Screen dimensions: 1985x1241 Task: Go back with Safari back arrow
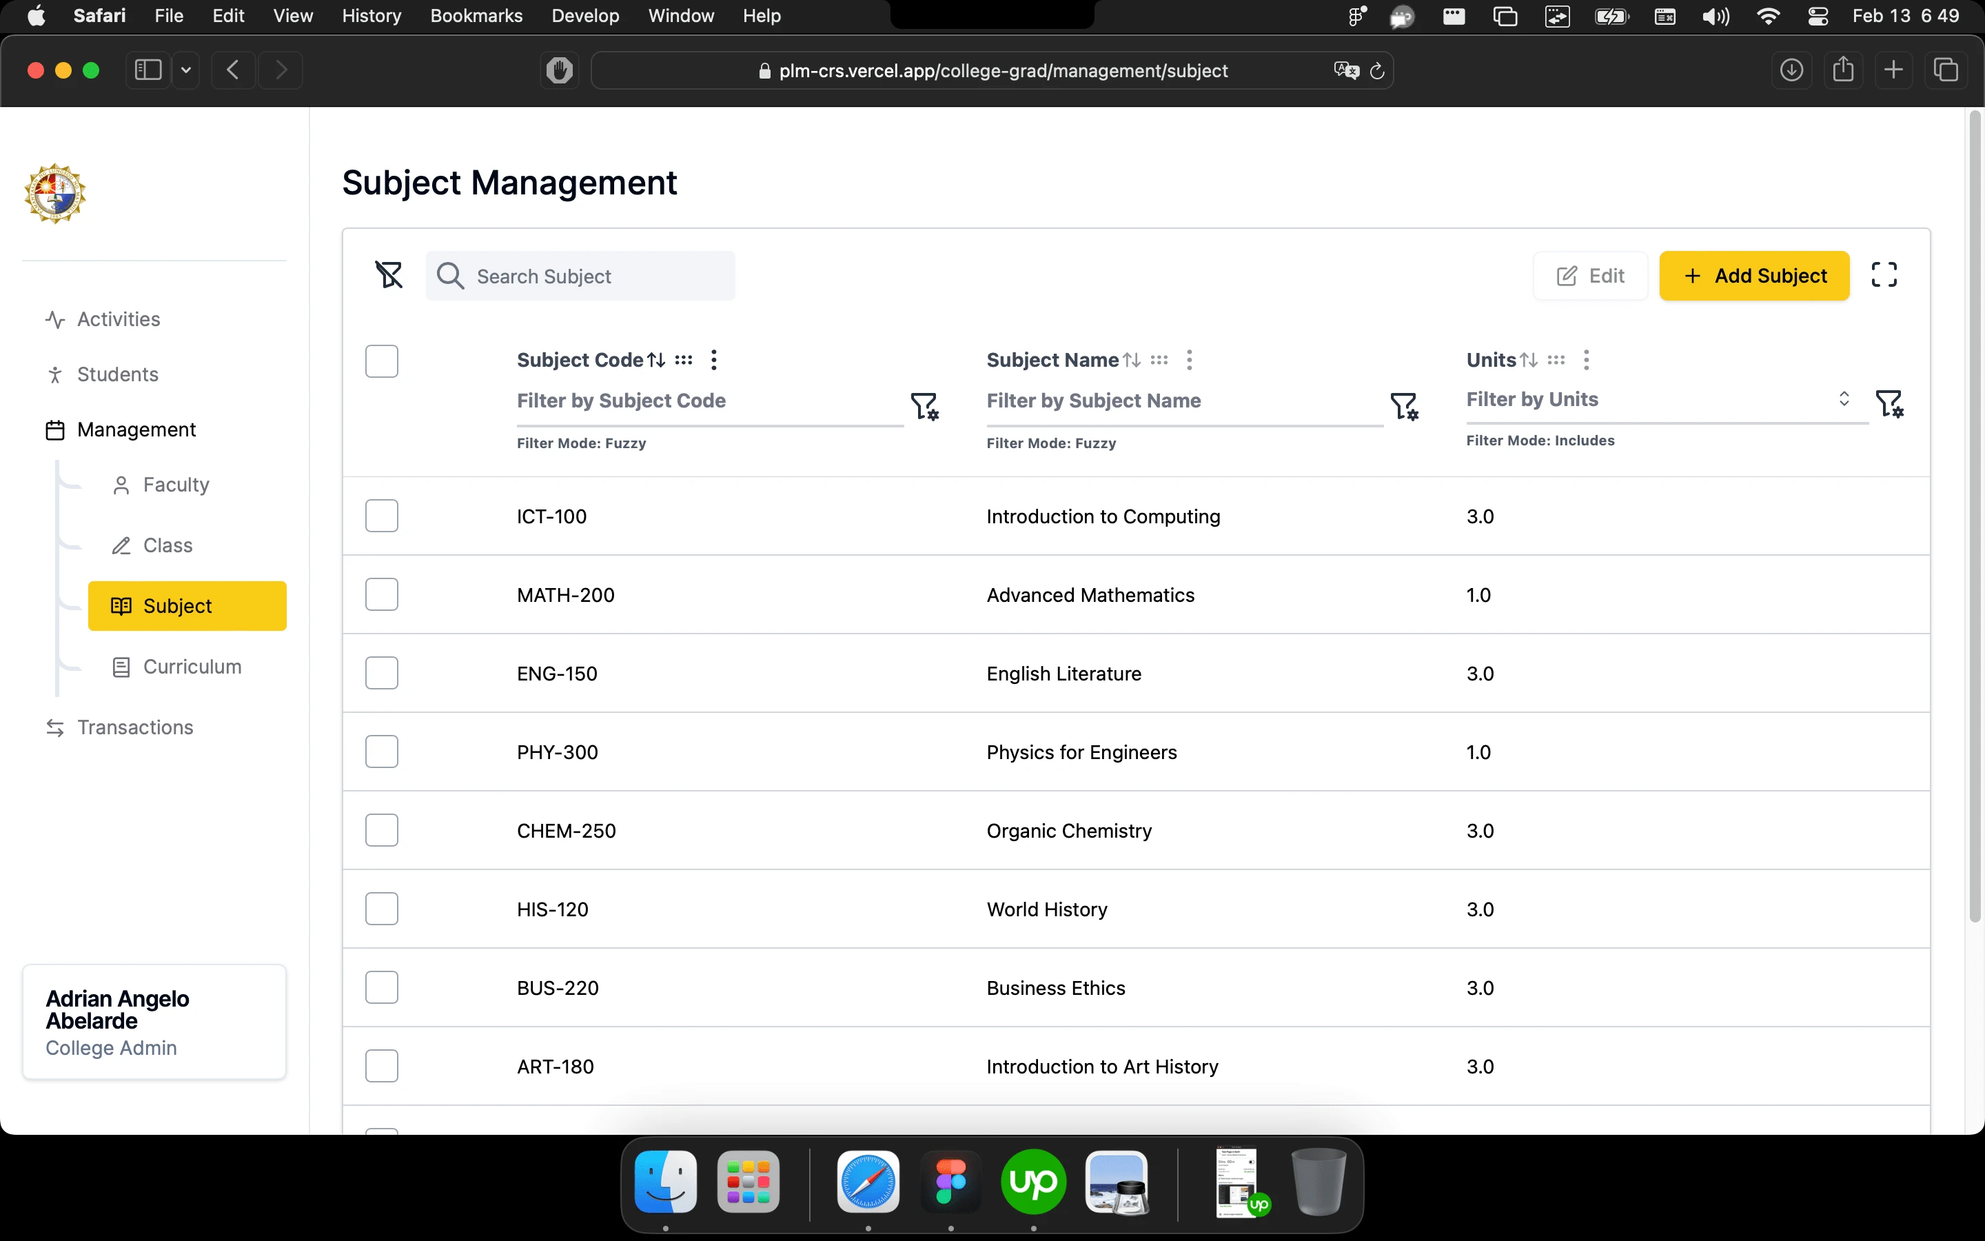coord(233,70)
